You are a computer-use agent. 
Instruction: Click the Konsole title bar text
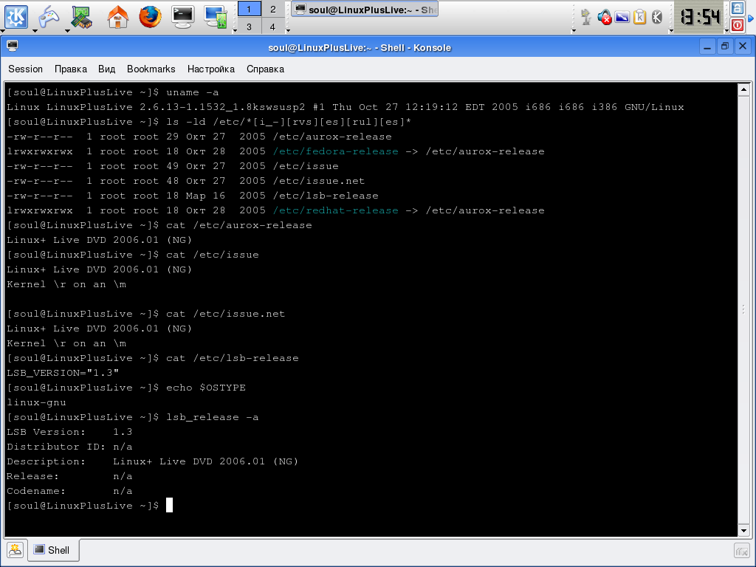click(x=360, y=48)
